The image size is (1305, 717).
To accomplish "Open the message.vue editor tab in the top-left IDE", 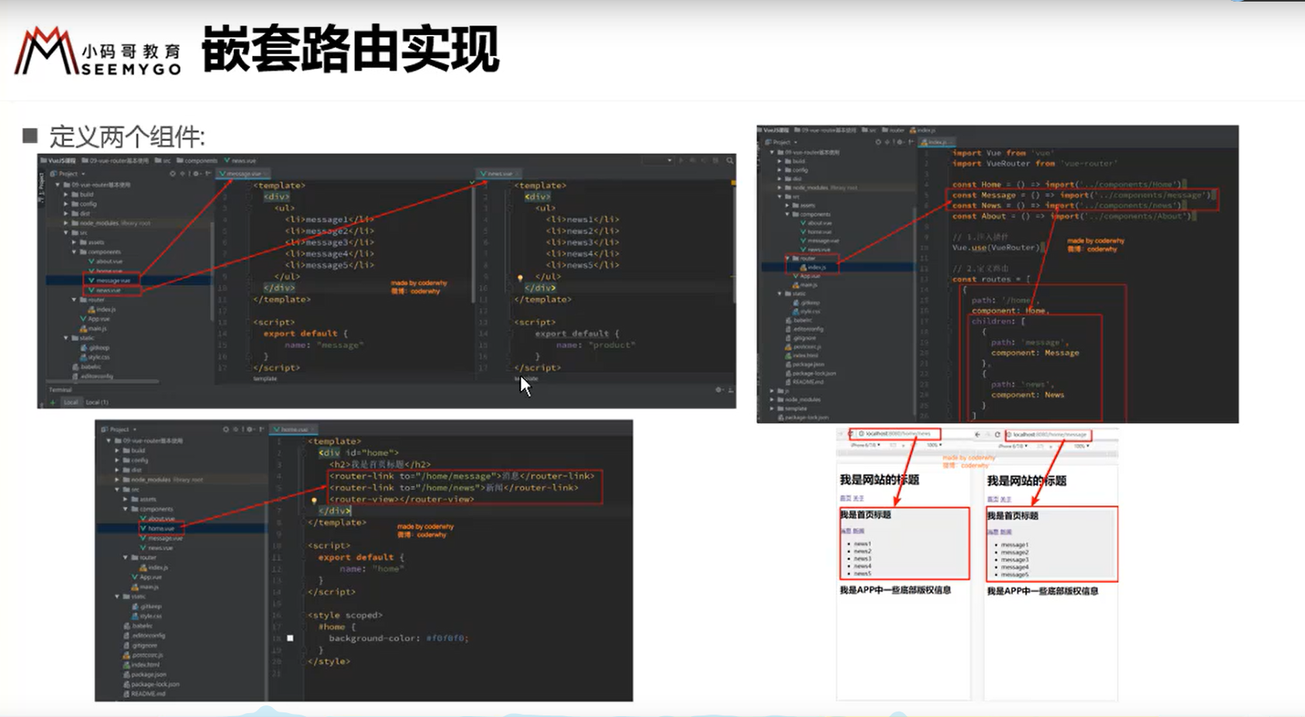I will (242, 174).
